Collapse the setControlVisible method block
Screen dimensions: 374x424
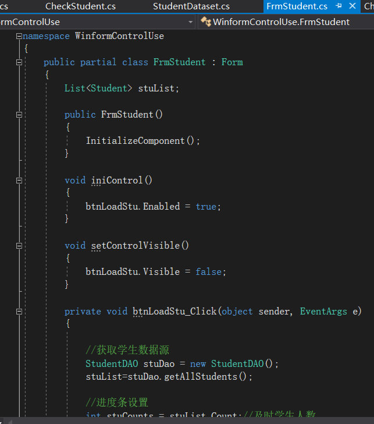click(19, 246)
